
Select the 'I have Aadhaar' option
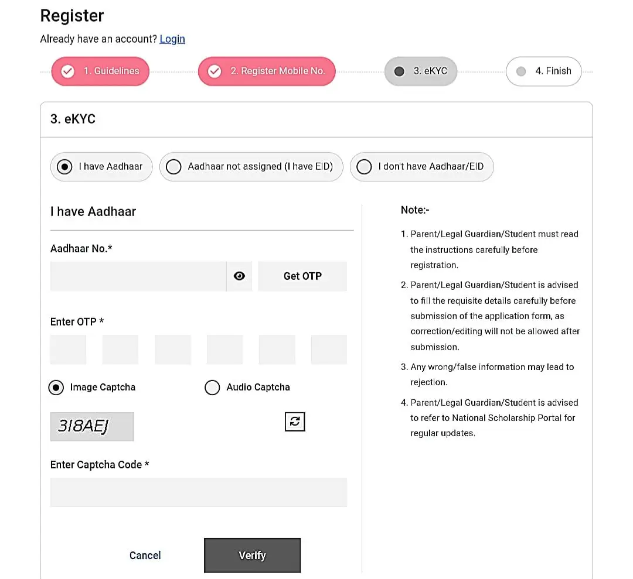tap(64, 166)
